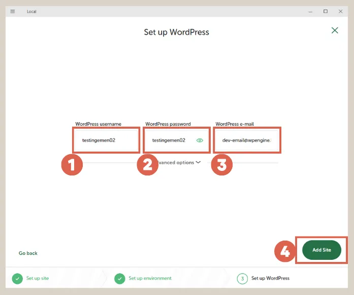Expand the Advanced options chevron

198,162
